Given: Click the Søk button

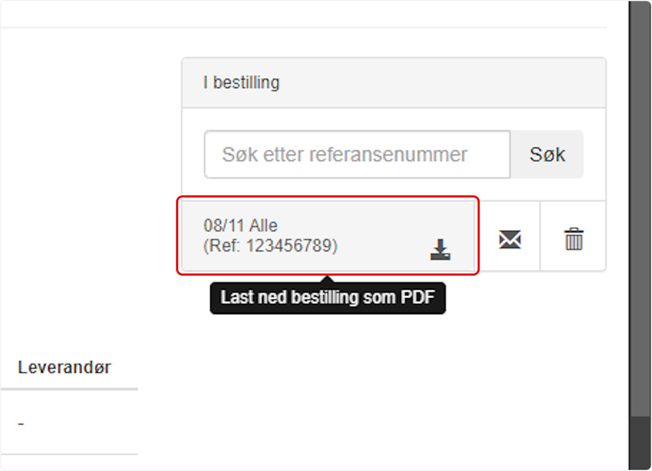Looking at the screenshot, I should 547,155.
